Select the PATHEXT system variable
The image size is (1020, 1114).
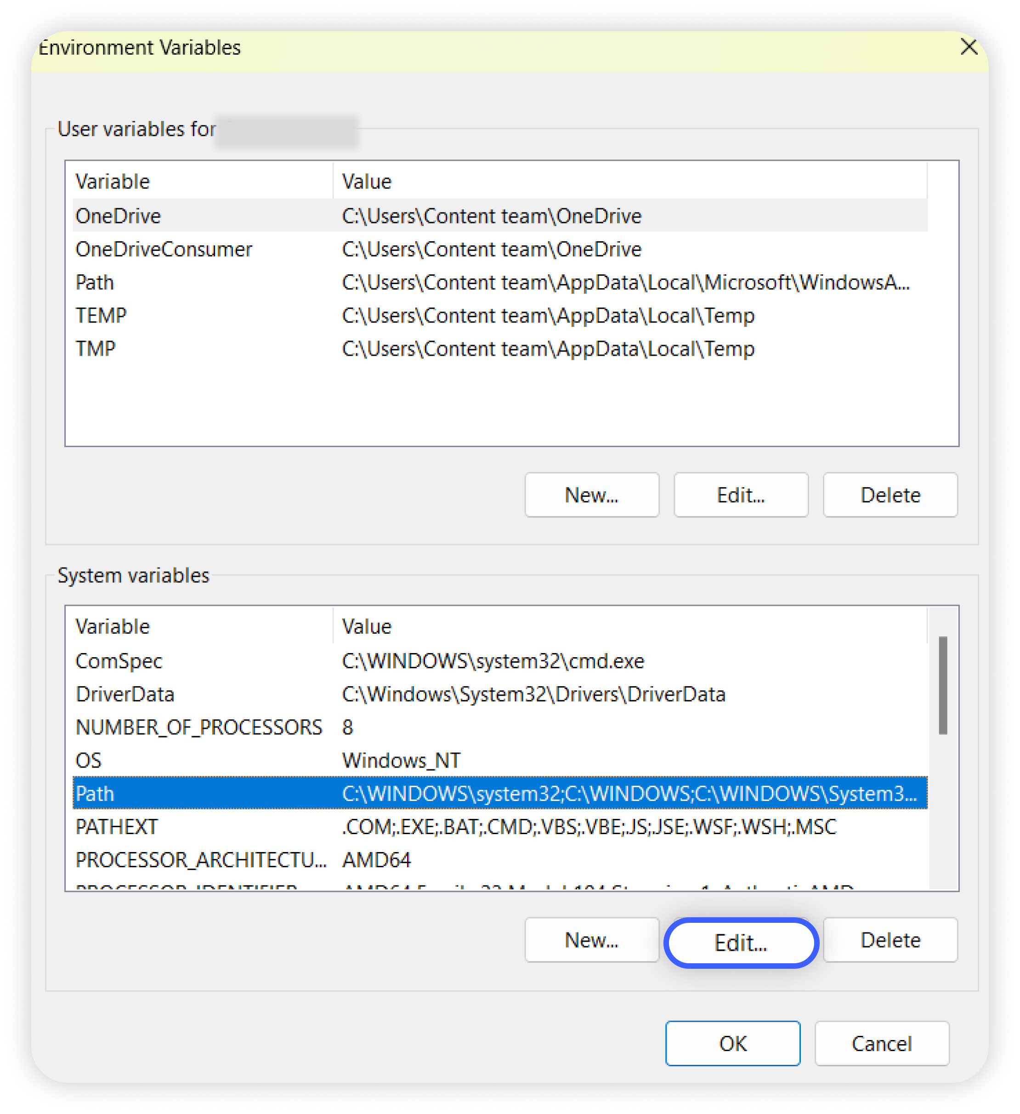(x=117, y=827)
